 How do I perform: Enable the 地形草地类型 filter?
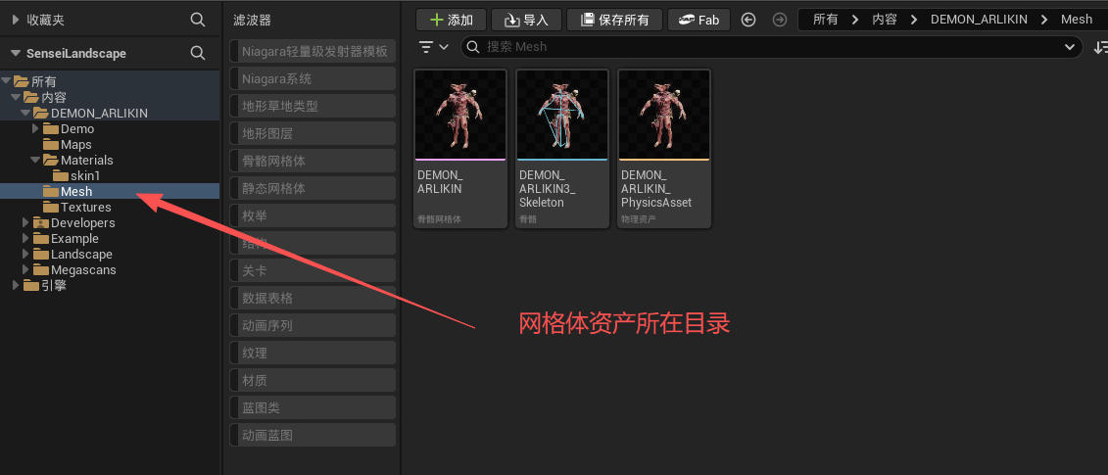click(313, 106)
